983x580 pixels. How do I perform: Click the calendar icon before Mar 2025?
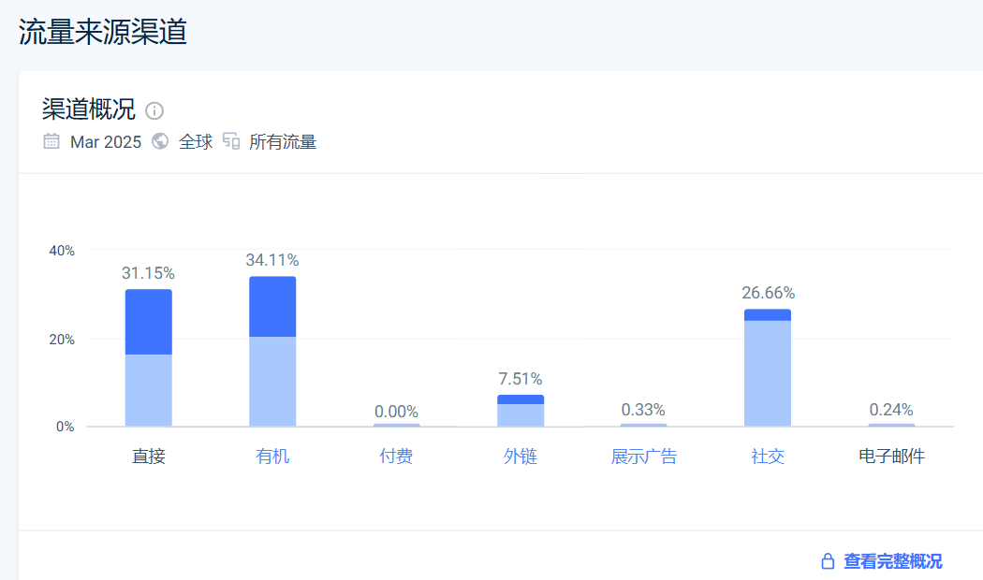tap(51, 141)
